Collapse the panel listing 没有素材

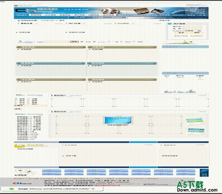click(155, 79)
